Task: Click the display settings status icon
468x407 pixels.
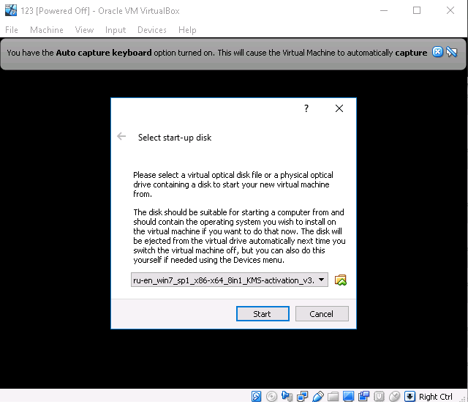Action: (348, 397)
